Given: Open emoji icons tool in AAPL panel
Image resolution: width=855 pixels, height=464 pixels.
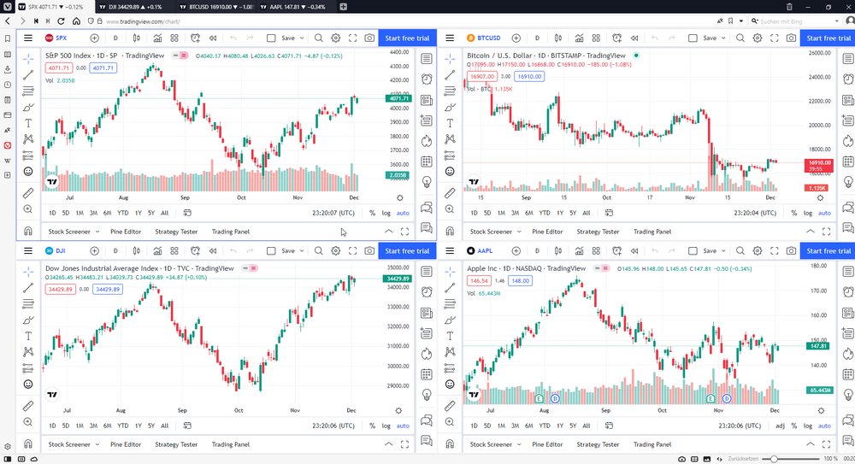Looking at the screenshot, I should click(x=450, y=385).
